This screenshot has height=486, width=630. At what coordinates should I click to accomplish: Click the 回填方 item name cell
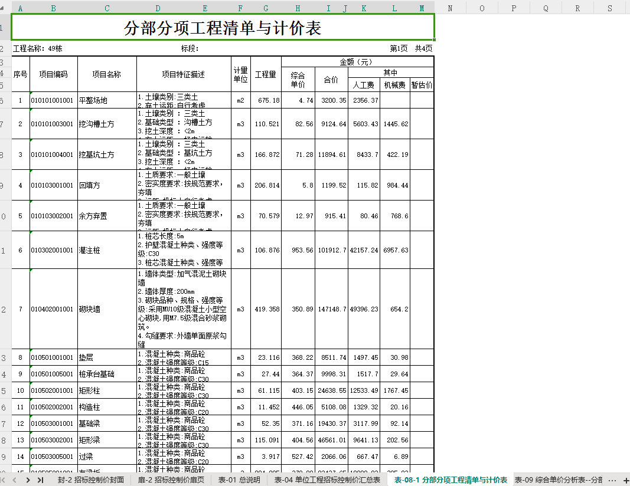[107, 185]
